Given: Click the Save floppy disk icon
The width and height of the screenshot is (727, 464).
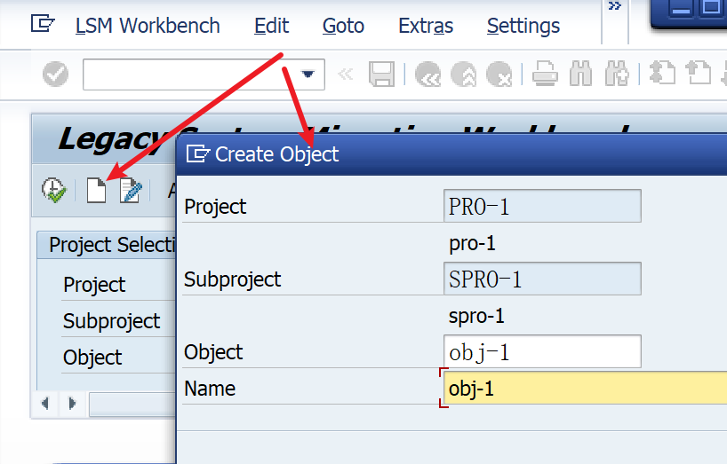Looking at the screenshot, I should (381, 74).
